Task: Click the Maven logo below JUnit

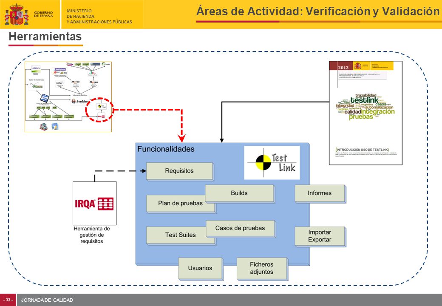Action: (93, 82)
